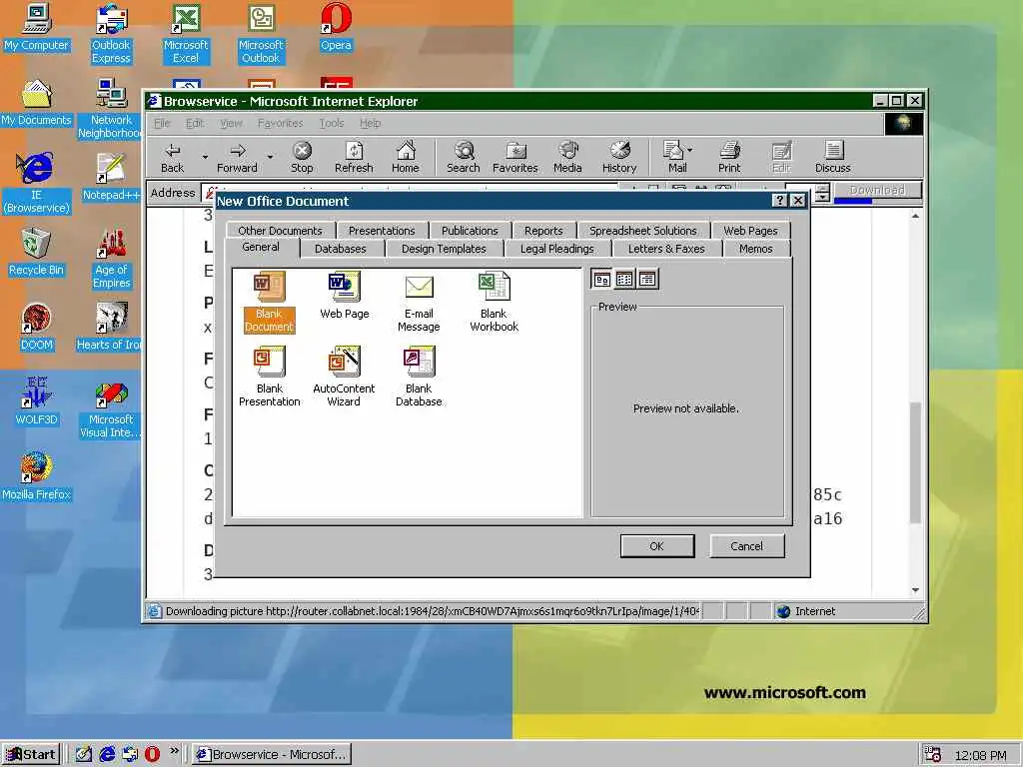This screenshot has width=1023, height=767.
Task: Open the Mail button dropdown arrow
Action: (x=690, y=150)
